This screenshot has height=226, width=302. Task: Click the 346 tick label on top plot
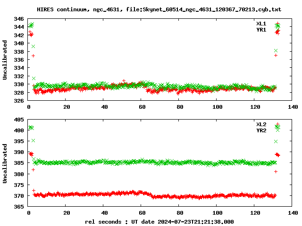[19, 19]
